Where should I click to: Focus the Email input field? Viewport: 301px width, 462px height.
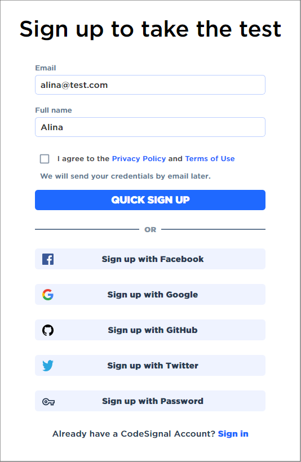point(150,85)
